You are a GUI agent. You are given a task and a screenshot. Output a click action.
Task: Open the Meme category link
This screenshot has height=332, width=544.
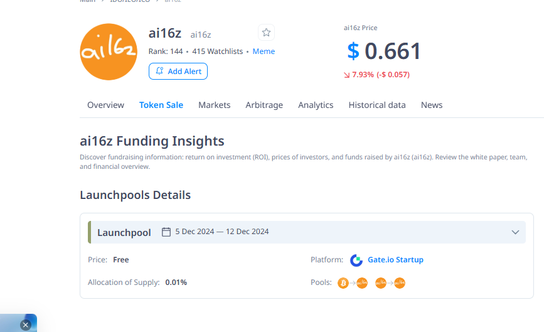(264, 51)
